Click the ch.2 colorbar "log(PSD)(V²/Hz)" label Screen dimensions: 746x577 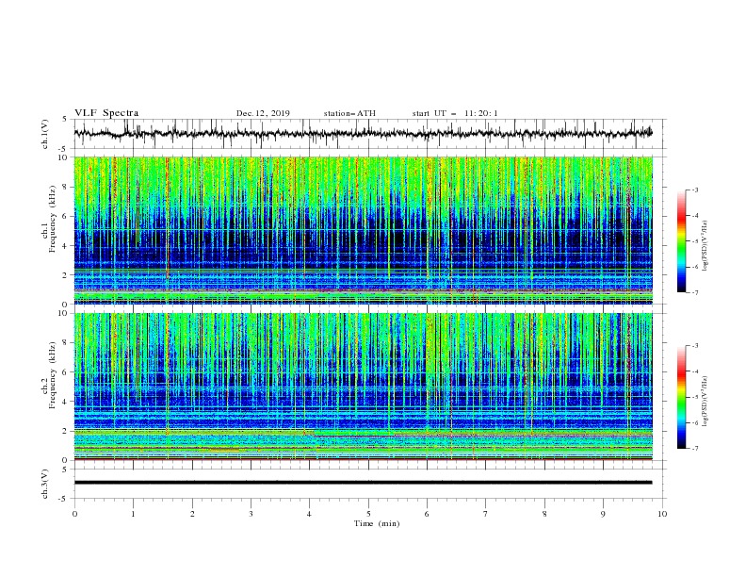(705, 402)
